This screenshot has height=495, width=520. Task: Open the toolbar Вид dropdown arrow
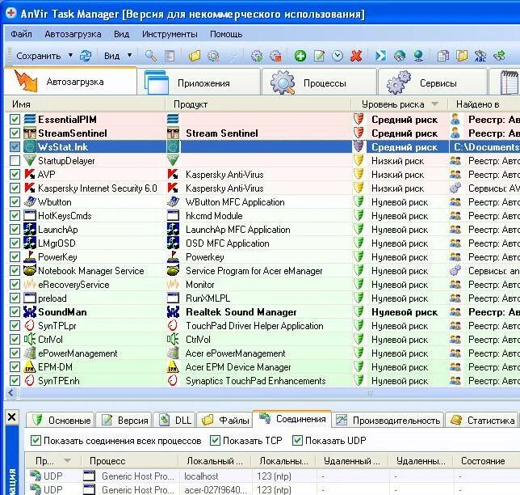pos(130,56)
